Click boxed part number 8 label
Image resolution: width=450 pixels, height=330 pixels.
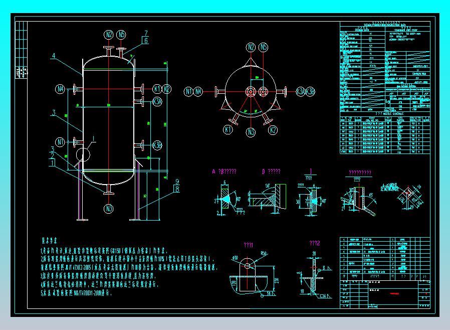(177, 189)
